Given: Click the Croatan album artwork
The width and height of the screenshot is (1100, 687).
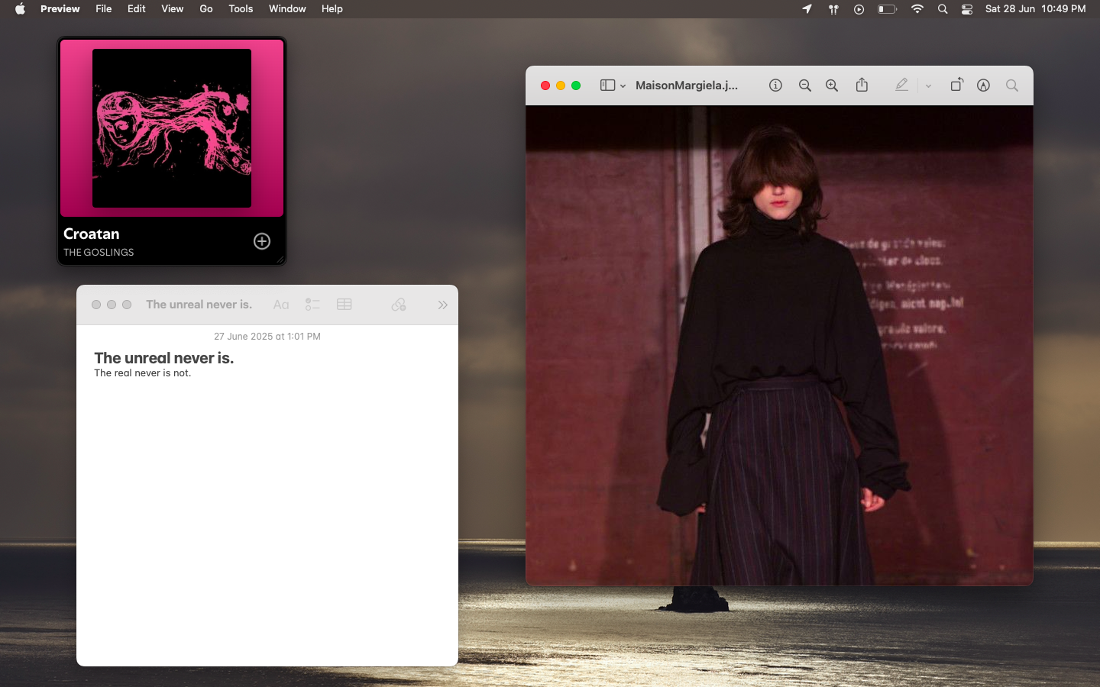Looking at the screenshot, I should pyautogui.click(x=172, y=128).
